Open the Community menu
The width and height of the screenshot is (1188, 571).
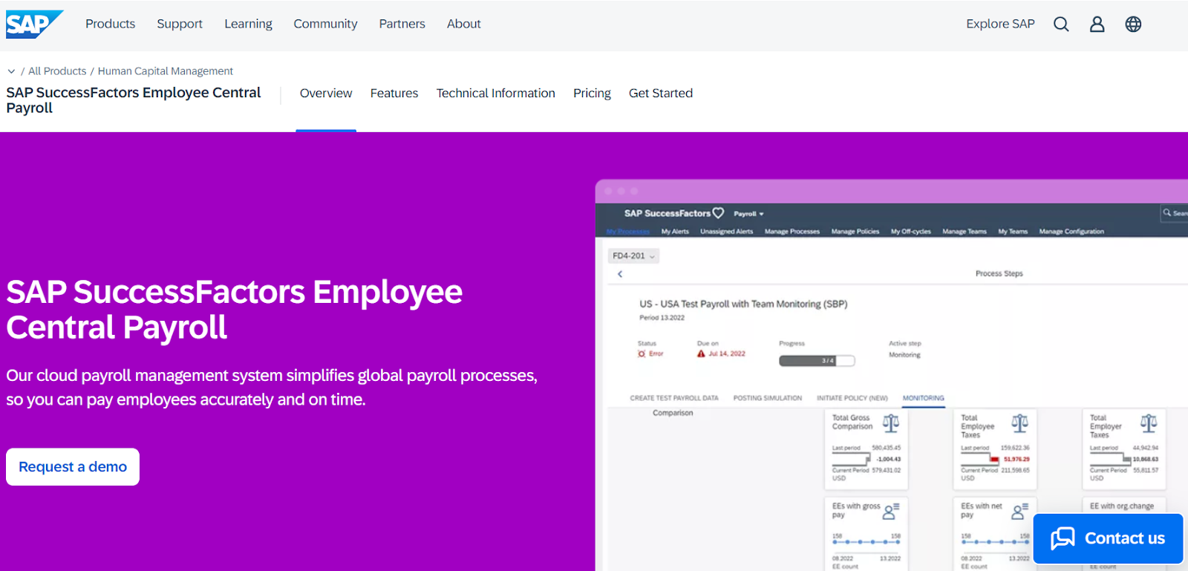325,24
